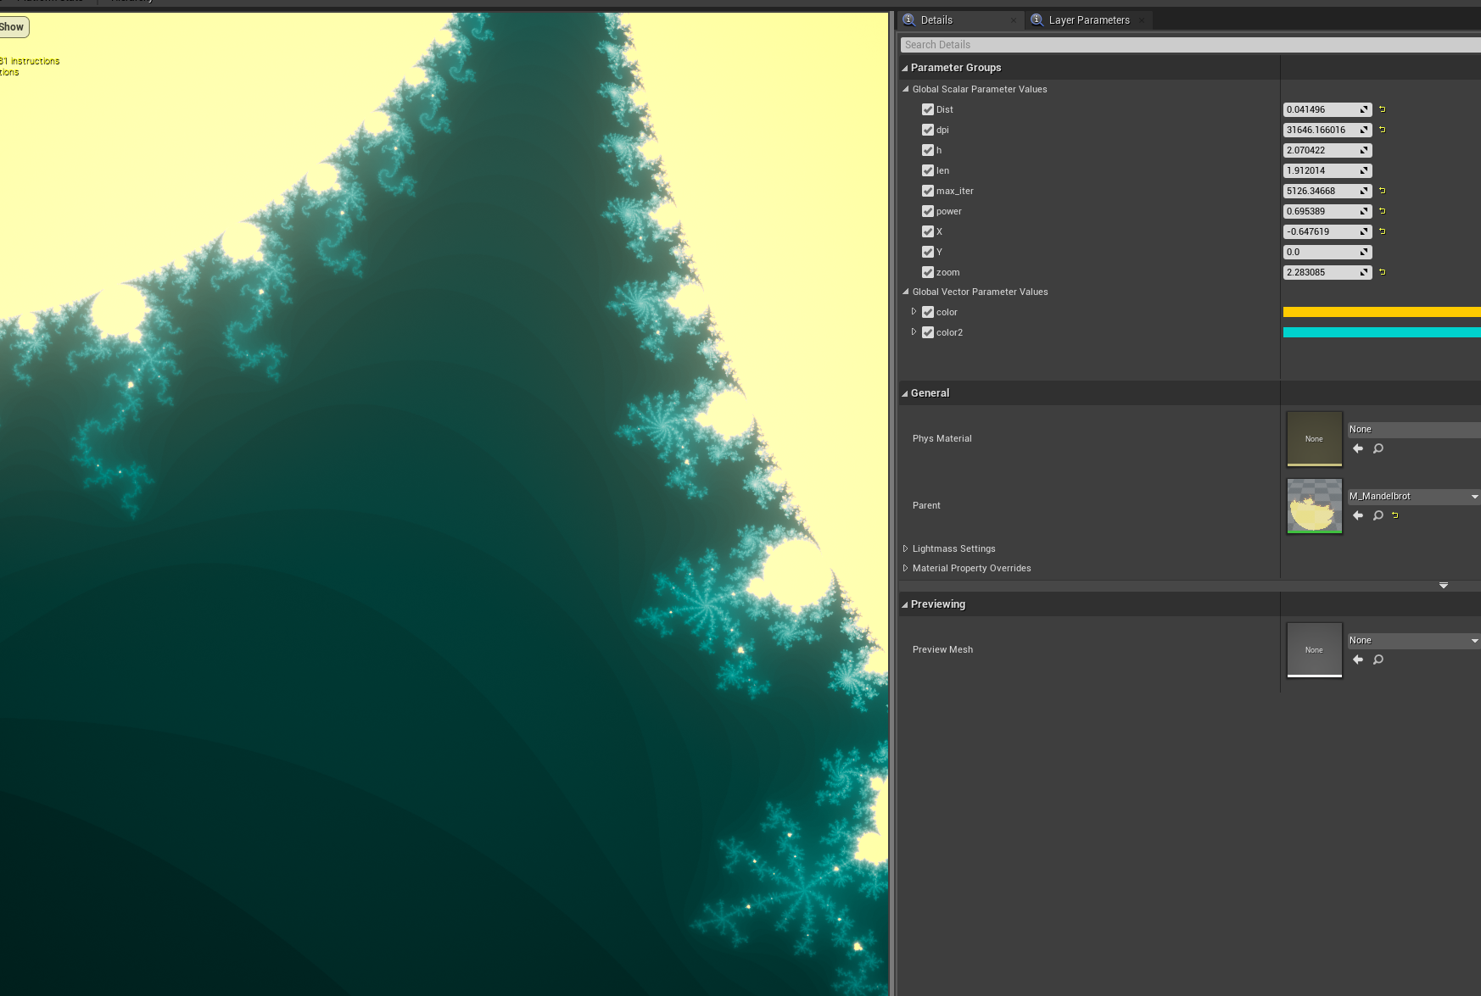Expand the color2 vector parameter

914,332
